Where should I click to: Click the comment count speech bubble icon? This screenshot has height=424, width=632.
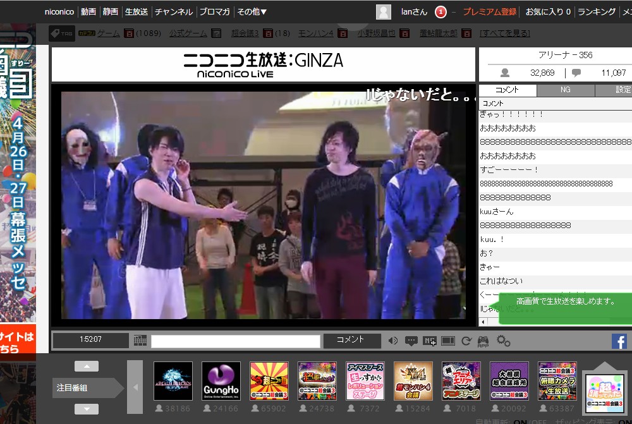(x=576, y=73)
